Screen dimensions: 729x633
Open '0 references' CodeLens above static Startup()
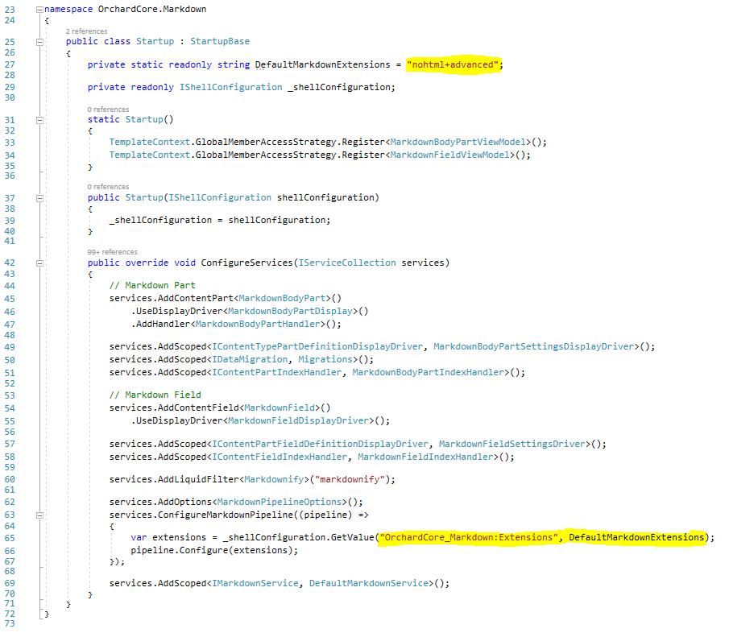pyautogui.click(x=108, y=110)
